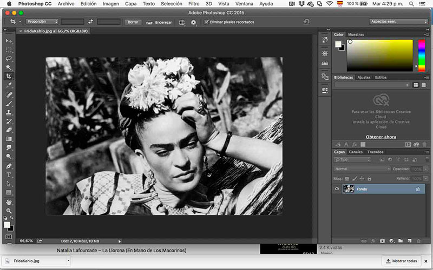Toggle lock image pixels brush icon

click(355, 179)
